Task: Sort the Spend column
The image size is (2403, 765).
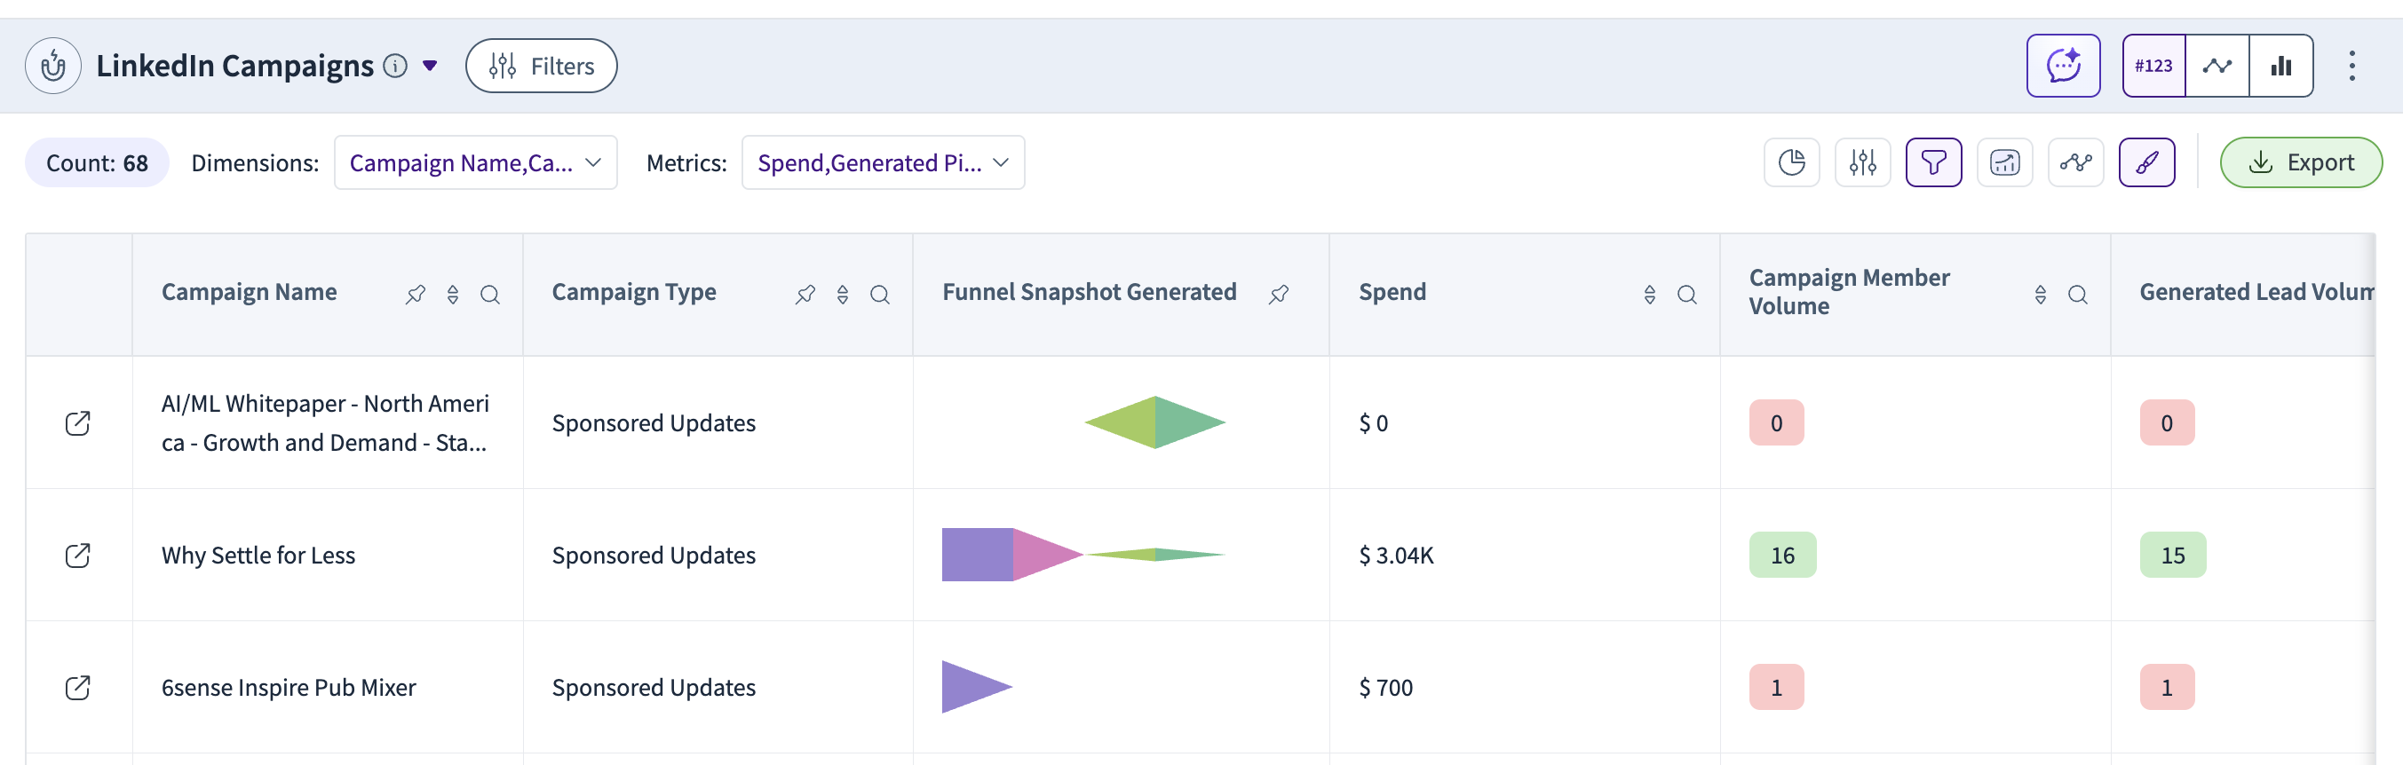Action: (x=1649, y=295)
